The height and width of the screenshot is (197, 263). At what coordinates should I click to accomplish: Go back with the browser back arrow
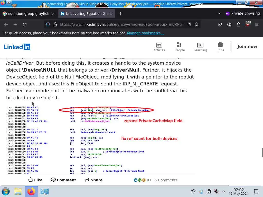6,24
